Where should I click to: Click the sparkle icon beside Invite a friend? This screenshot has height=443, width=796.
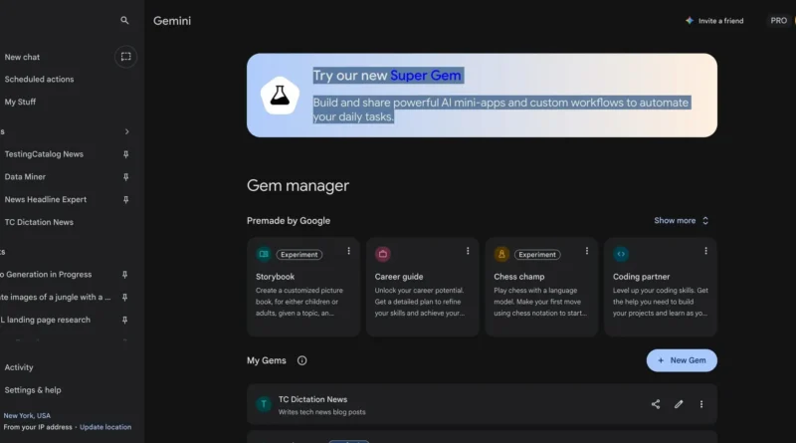point(690,20)
